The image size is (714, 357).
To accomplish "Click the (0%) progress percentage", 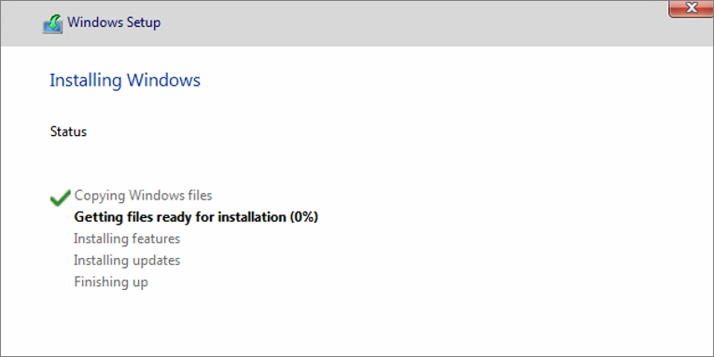I will [x=303, y=217].
